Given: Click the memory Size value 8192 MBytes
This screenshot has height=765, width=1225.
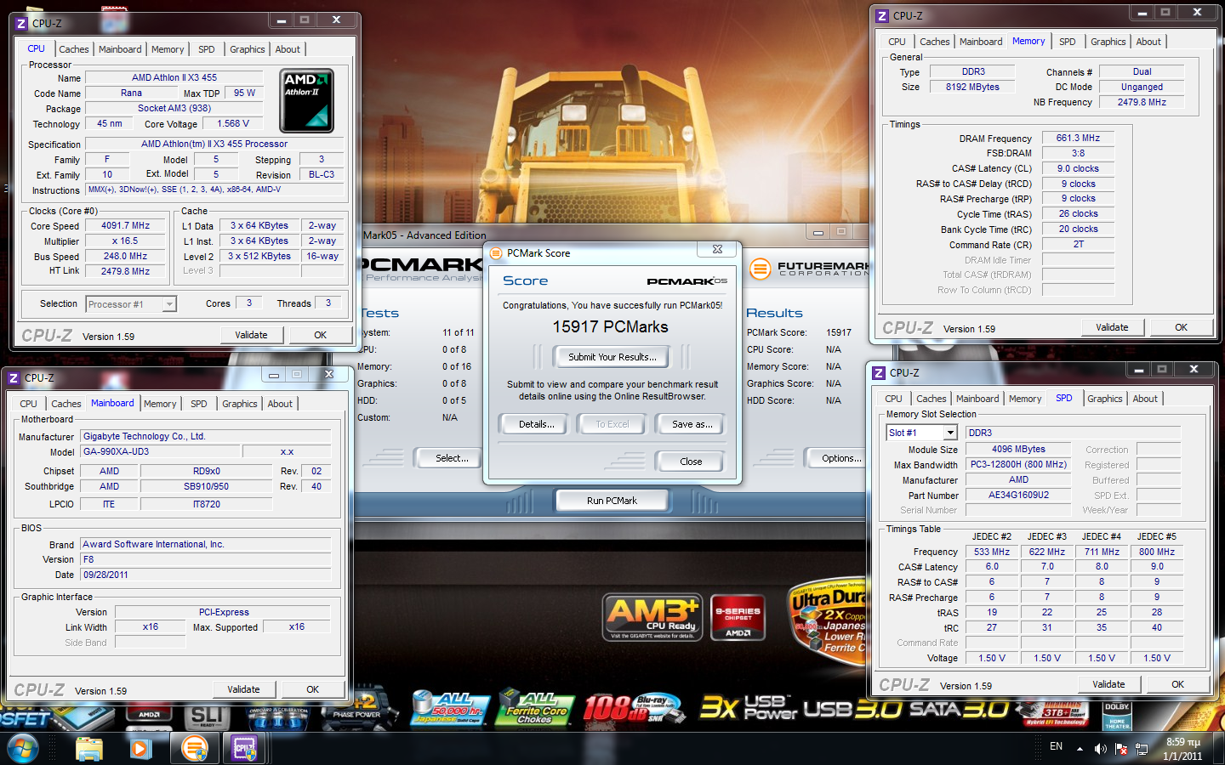Looking at the screenshot, I should pos(972,87).
